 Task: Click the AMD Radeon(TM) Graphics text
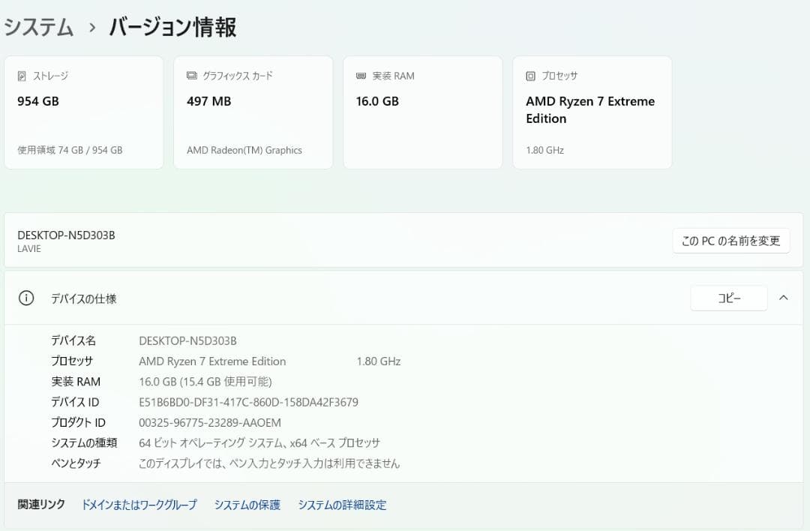pyautogui.click(x=244, y=150)
